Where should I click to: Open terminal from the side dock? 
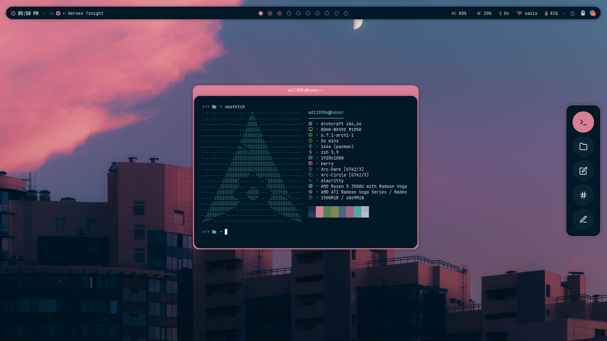tap(583, 122)
